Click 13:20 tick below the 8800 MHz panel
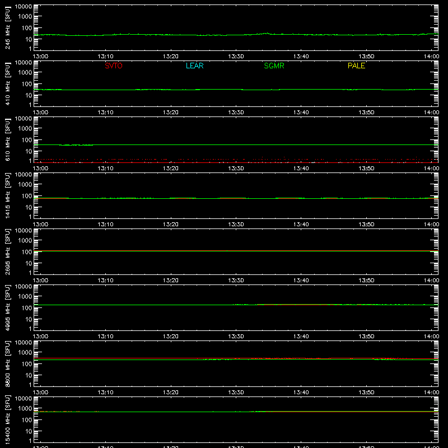 [171, 393]
